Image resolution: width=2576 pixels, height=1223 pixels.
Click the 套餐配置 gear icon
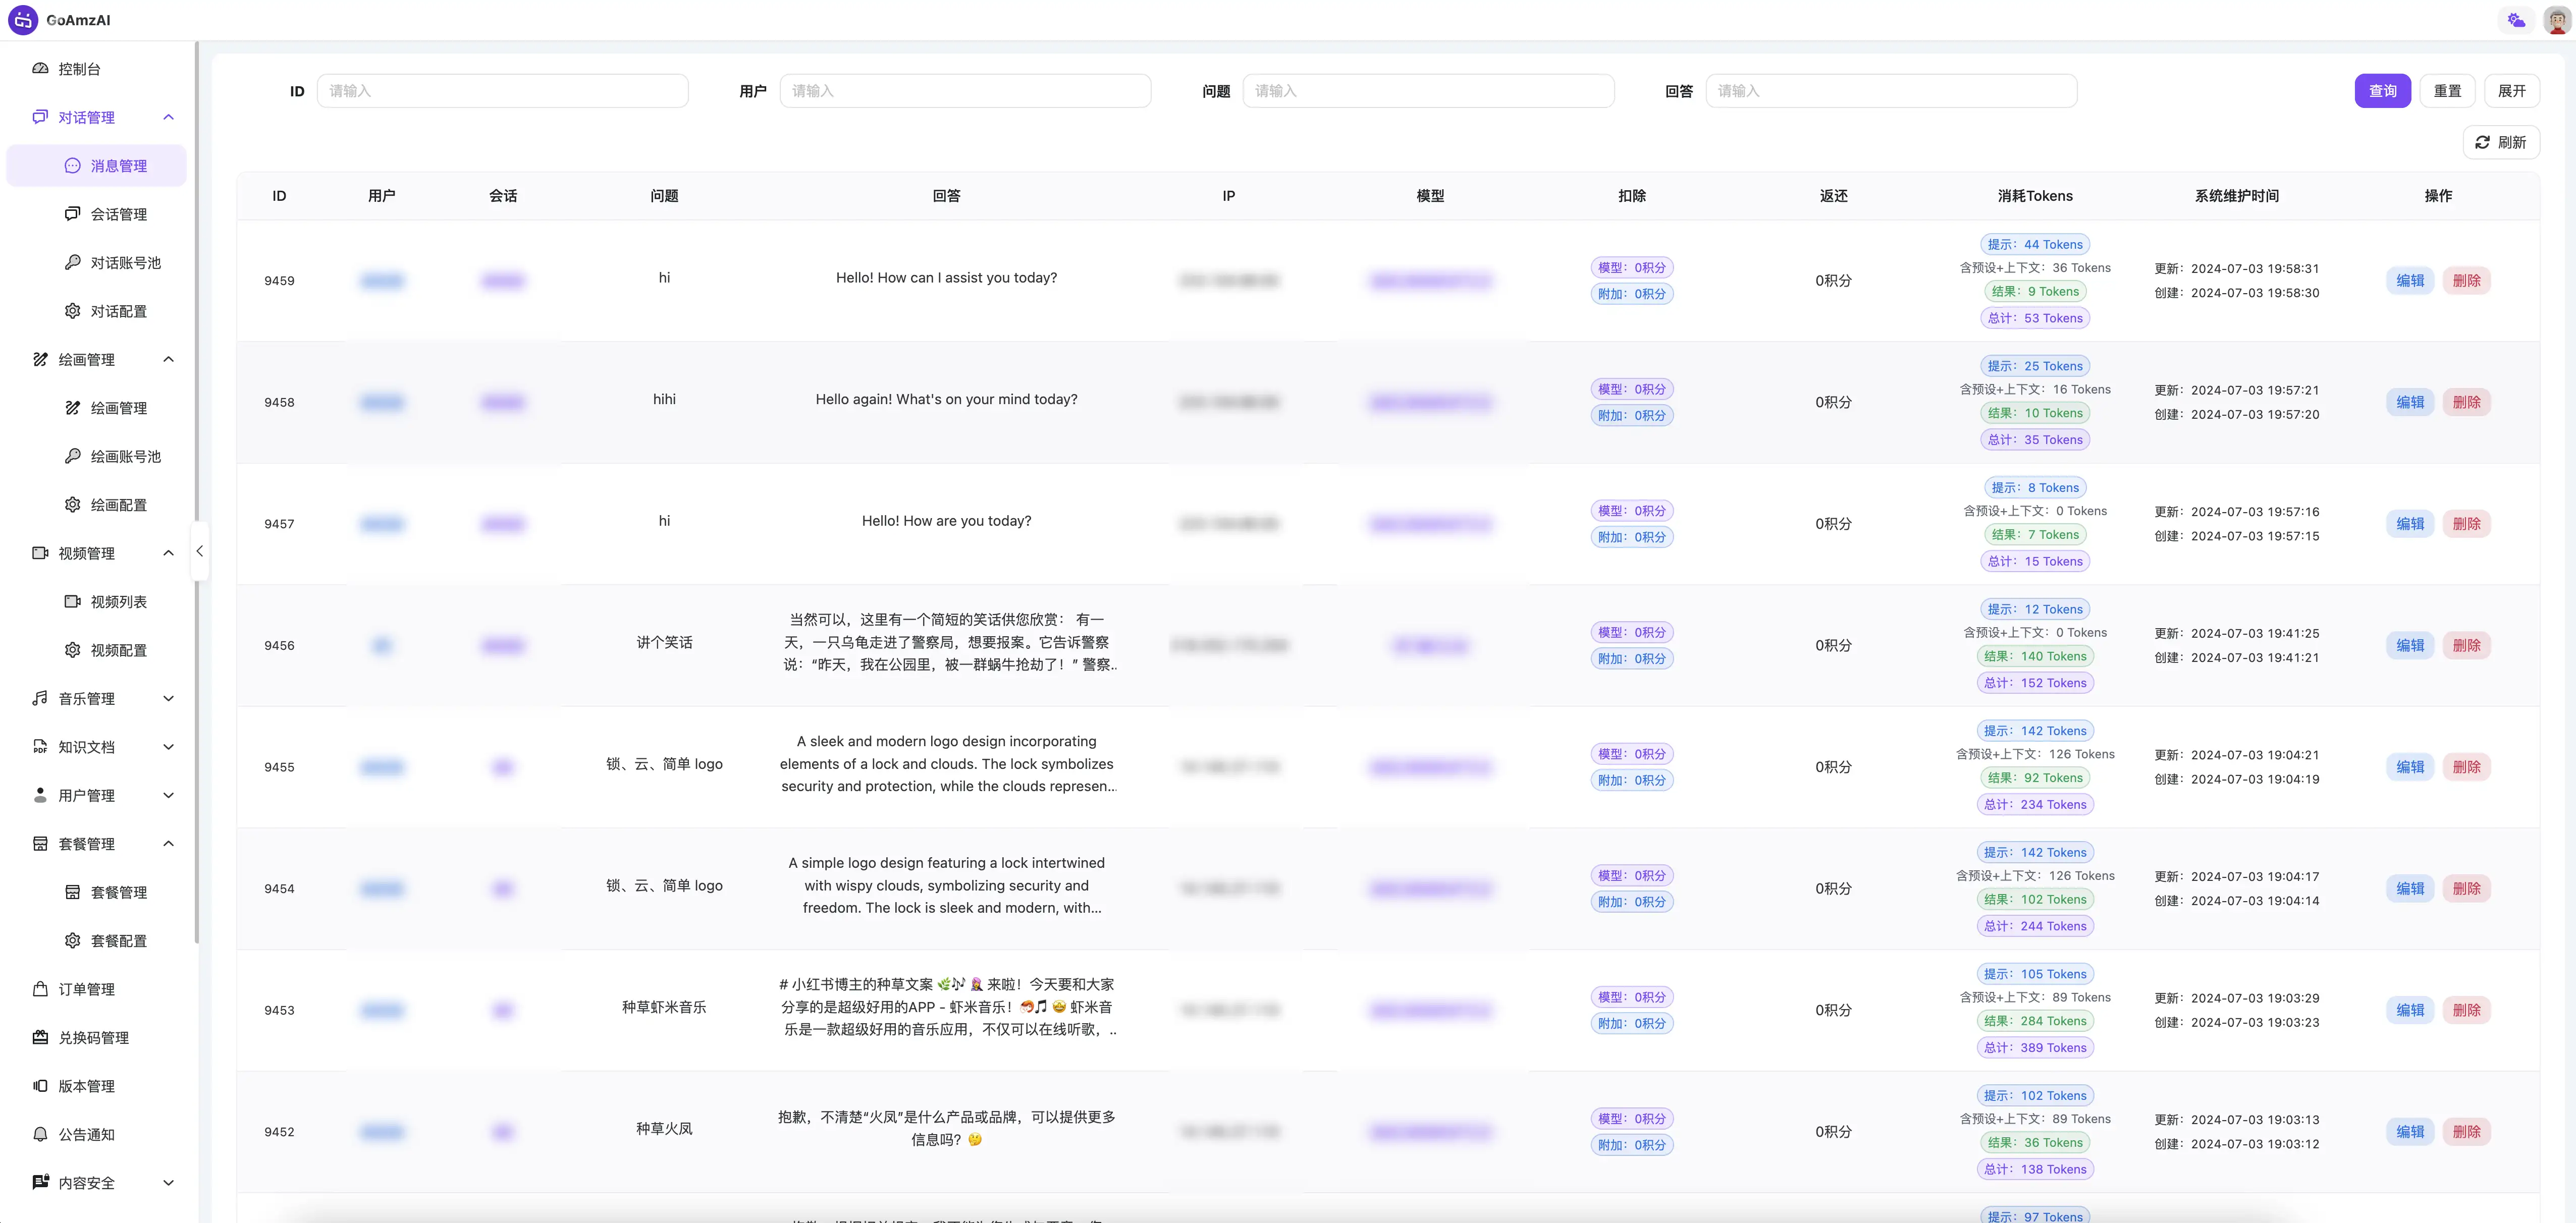(73, 941)
